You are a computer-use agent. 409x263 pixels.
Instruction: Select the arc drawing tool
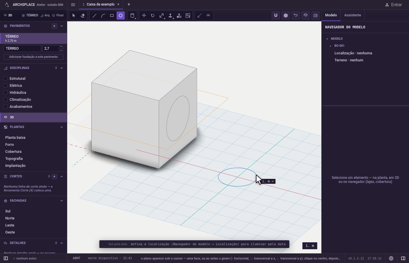coord(103,15)
